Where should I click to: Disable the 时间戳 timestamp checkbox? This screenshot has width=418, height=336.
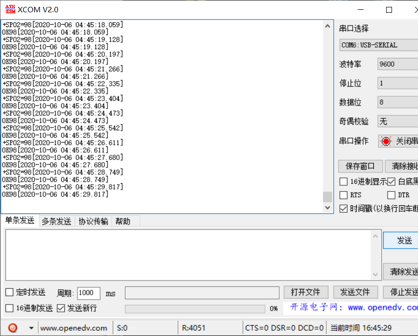pos(342,208)
